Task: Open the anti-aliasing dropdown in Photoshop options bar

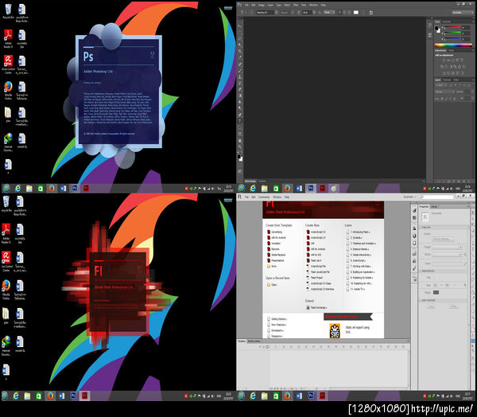Action: pyautogui.click(x=328, y=13)
